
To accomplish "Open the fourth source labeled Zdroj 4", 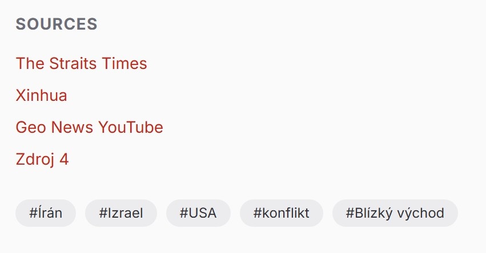I will tap(42, 159).
